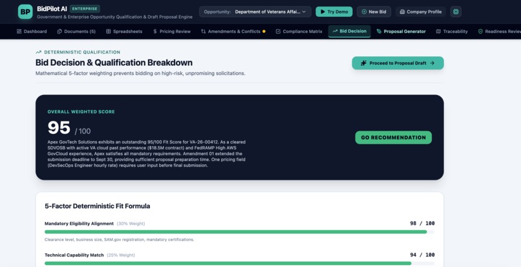The height and width of the screenshot is (267, 521).
Task: Open Company Profile
Action: (x=420, y=12)
